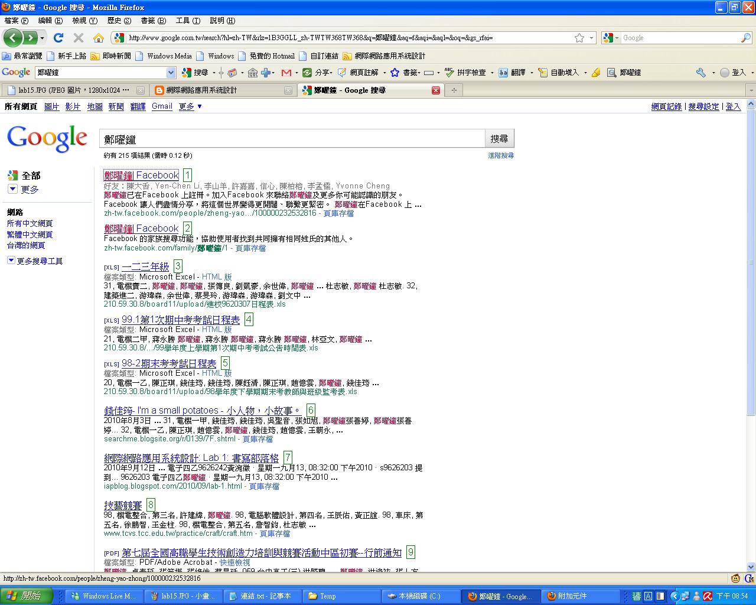Open Gmail icon in Google Toolbar
Image resolution: width=756 pixels, height=605 pixels.
point(286,73)
